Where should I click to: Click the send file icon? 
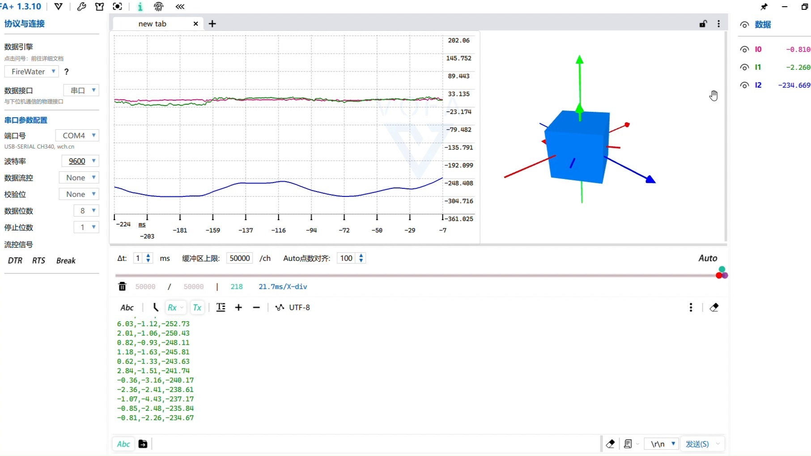pos(143,444)
